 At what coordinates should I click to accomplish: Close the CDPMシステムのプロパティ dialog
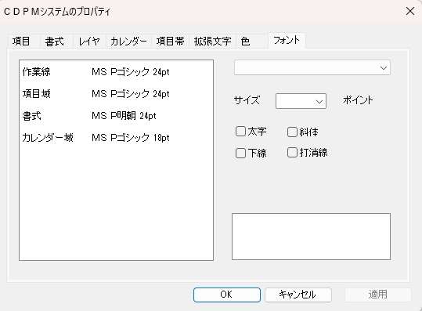[410, 11]
